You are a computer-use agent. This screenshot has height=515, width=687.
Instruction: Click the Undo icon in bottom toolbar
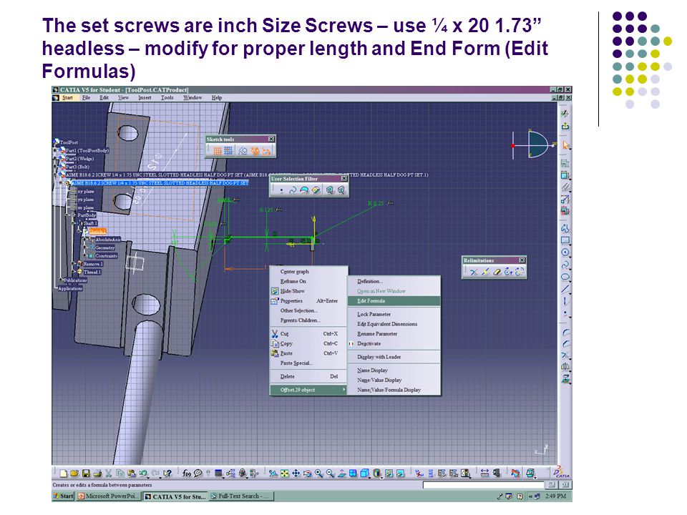click(143, 474)
